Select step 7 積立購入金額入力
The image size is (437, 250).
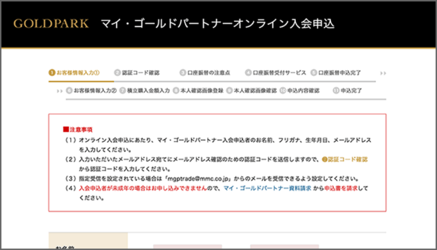(144, 91)
